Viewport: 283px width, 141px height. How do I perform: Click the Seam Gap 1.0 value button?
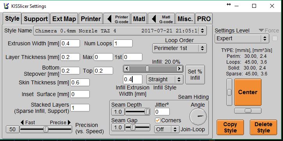click(x=118, y=127)
